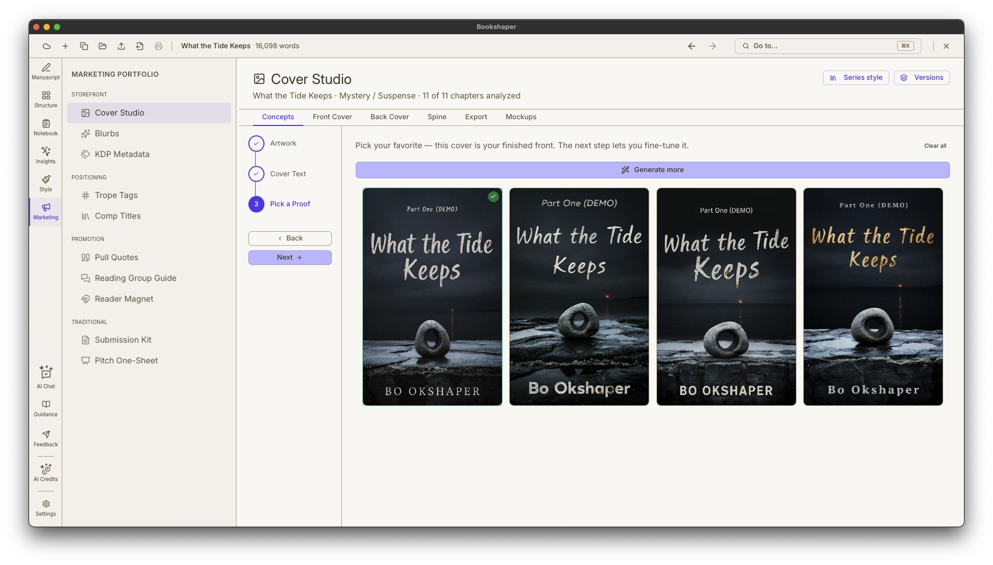Screen dimensions: 993x565
Task: Click the upload share icon in toolbar
Action: tap(121, 46)
